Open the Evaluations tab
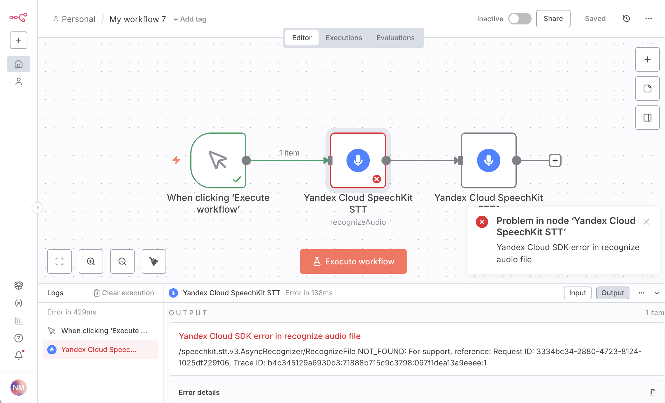This screenshot has width=665, height=403. 395,38
